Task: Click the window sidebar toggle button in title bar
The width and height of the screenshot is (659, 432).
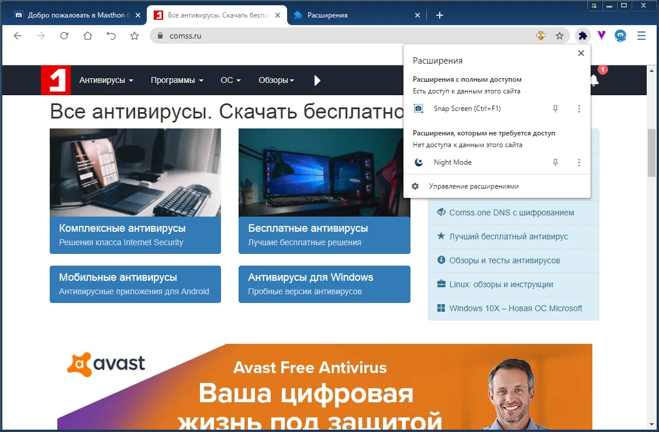Action: click(594, 6)
